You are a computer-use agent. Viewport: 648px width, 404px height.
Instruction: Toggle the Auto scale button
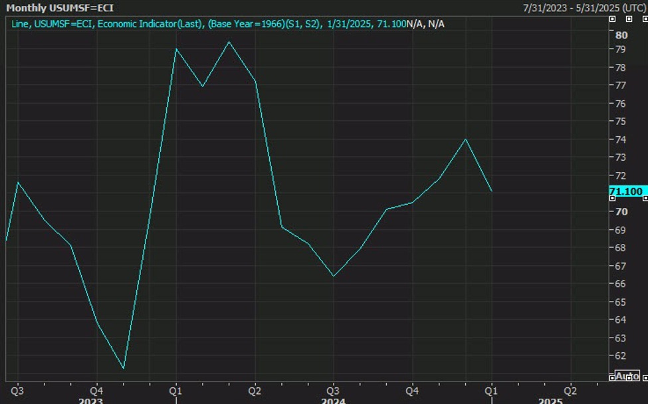627,376
